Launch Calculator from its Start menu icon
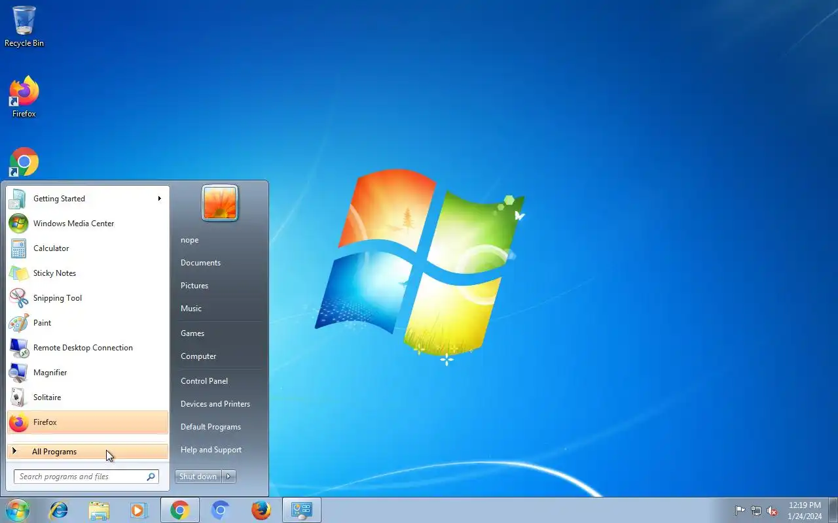 pos(18,248)
